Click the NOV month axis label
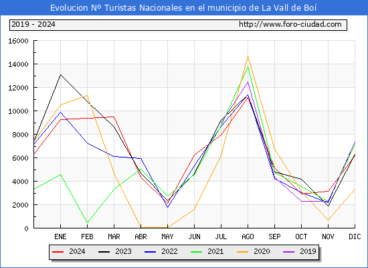Viewport: 368px width, 268px height. pyautogui.click(x=328, y=237)
